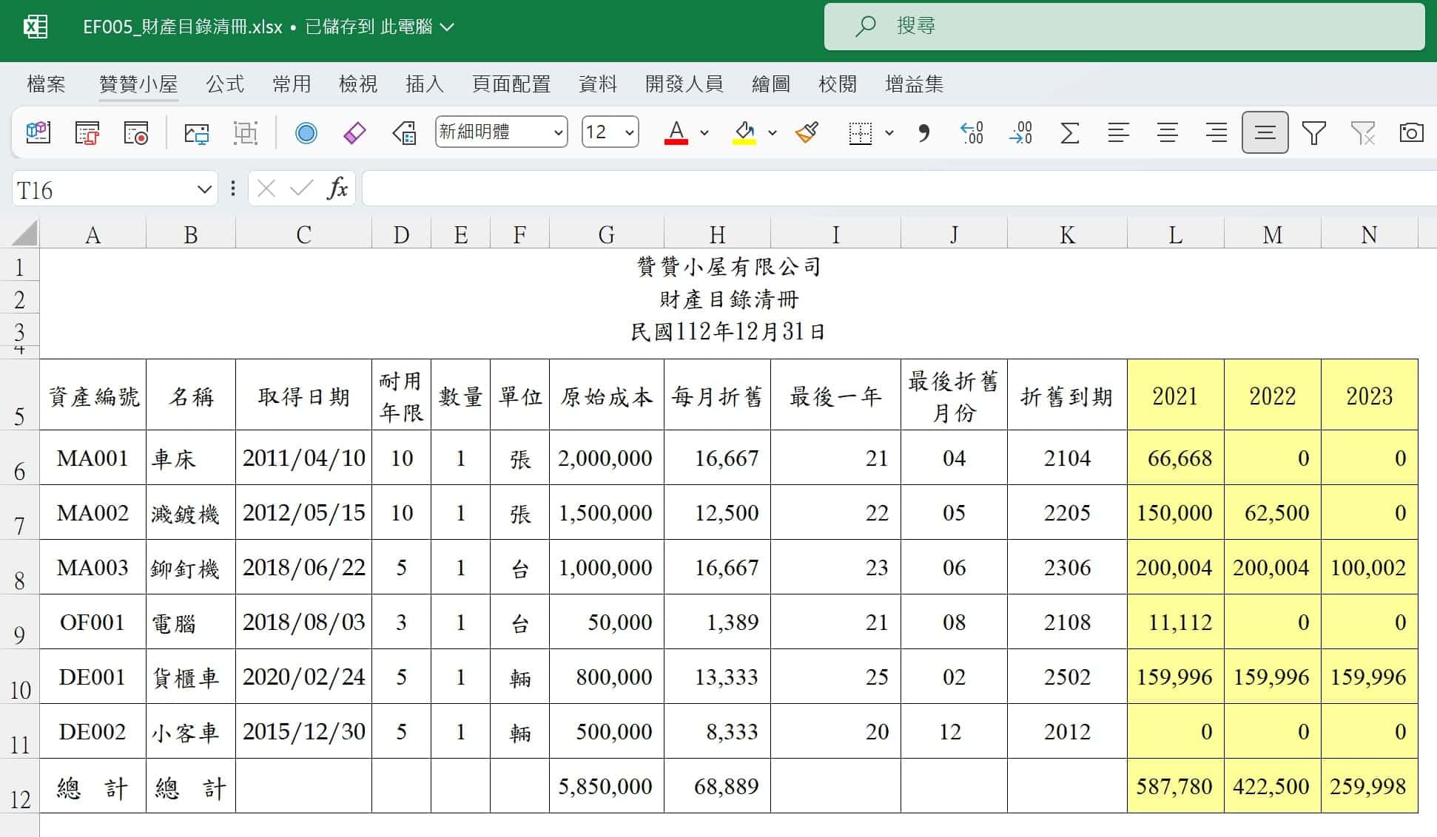Select row 12 header
1437x837 pixels.
[20, 787]
